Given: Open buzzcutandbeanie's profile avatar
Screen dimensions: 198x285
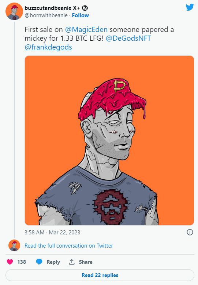Looking at the screenshot, I should tap(14, 11).
